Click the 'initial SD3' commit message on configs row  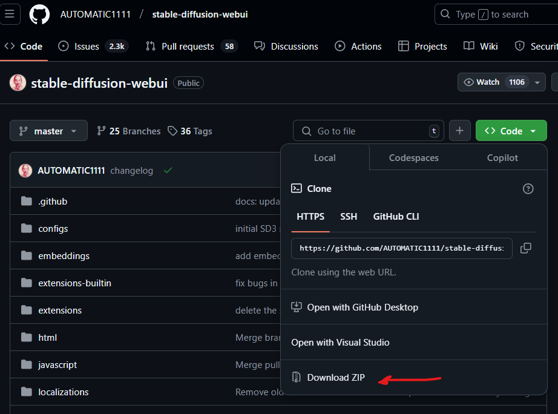(x=258, y=229)
